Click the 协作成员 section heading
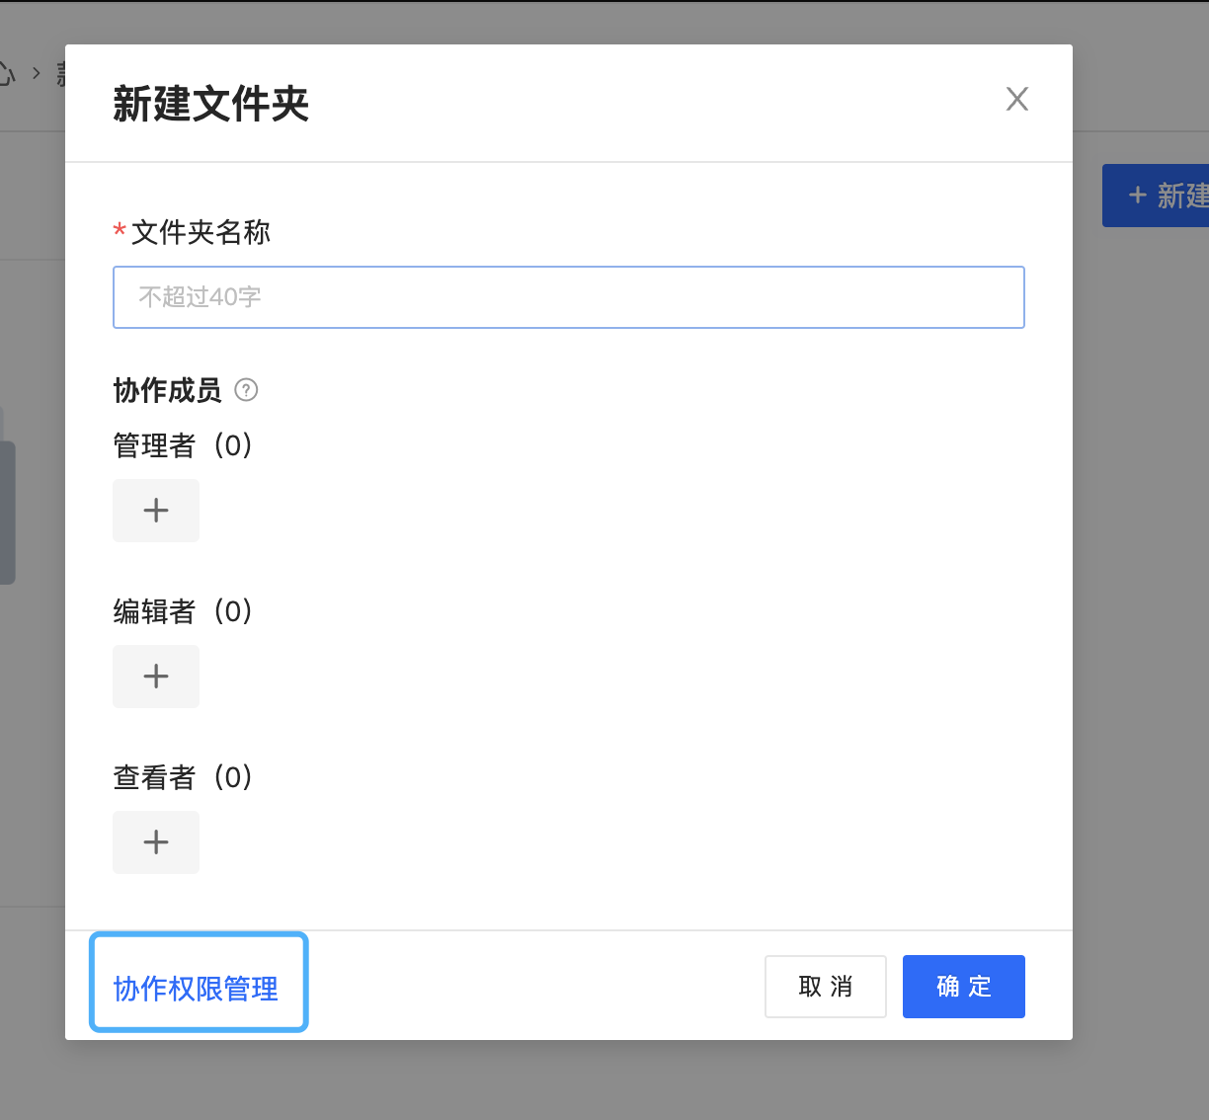Viewport: 1209px width, 1120px height. (x=167, y=390)
